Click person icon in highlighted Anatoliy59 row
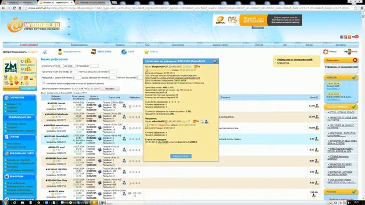365x205 pixels. tap(124, 139)
